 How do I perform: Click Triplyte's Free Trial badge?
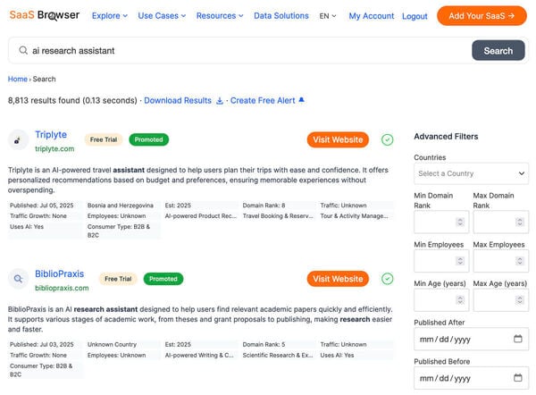coord(104,139)
